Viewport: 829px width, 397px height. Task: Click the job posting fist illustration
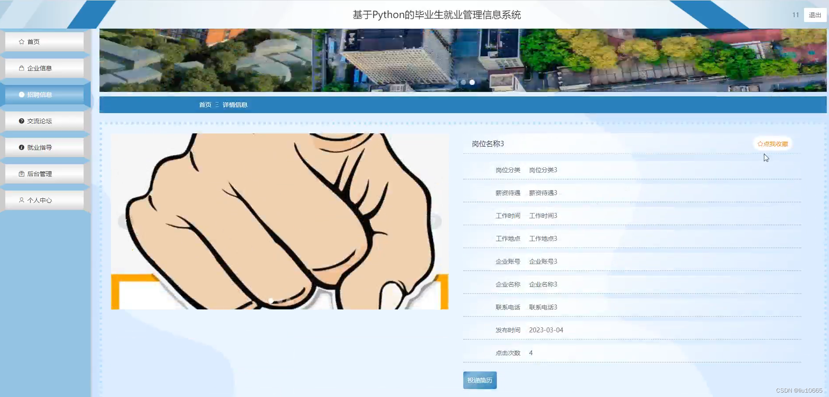pos(280,222)
